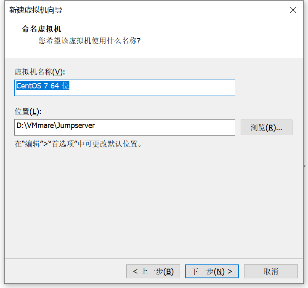This screenshot has height=288, width=308.
Task: Proceed with 下一步(N) button
Action: click(212, 271)
